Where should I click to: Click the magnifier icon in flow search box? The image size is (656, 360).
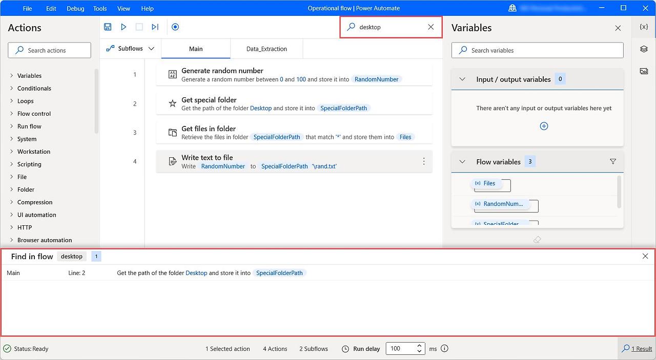[351, 27]
